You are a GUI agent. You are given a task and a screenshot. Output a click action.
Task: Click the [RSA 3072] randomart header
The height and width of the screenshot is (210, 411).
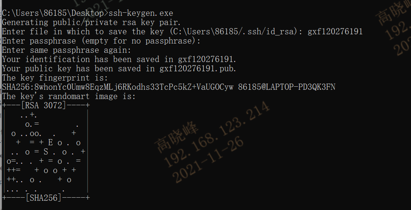click(x=44, y=106)
